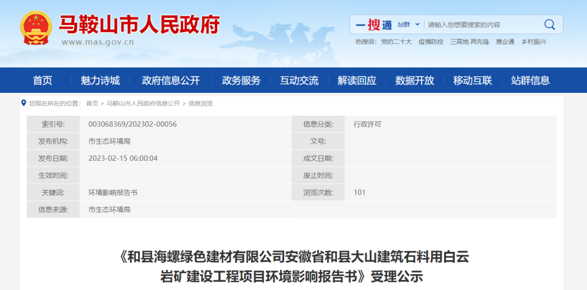Screen dimensions: 587x290
Task: Open the 政府信息公开 navigation item
Action: tap(171, 80)
